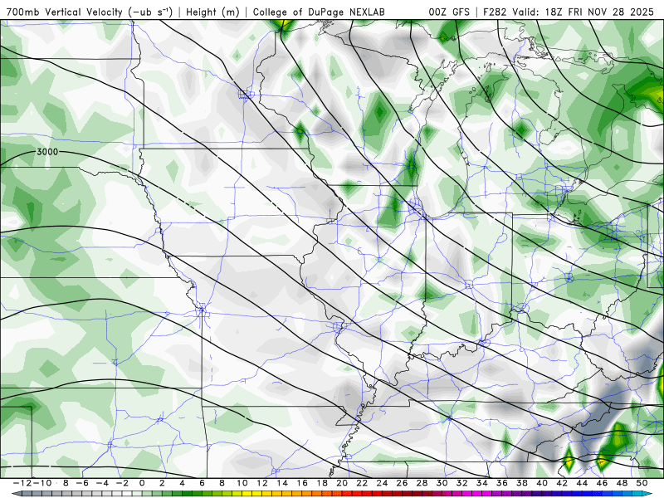The image size is (664, 498).
Task: Click the '-6' colorbar scale label
Action: (82, 483)
